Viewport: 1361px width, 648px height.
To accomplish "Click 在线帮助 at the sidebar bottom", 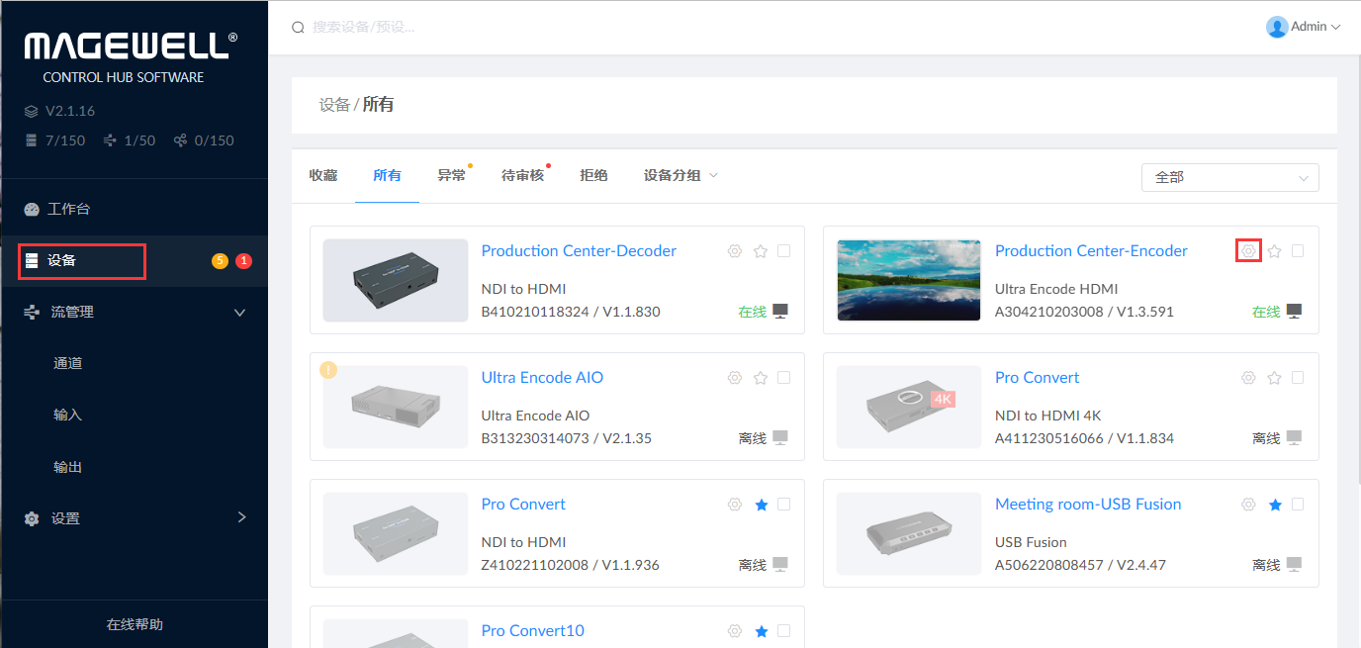I will pyautogui.click(x=135, y=625).
